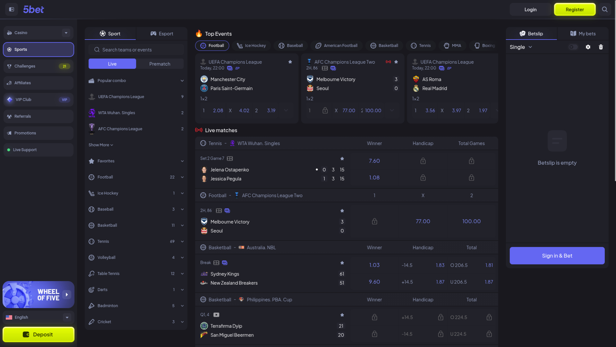Click the Register button
Image resolution: width=616 pixels, height=347 pixels.
click(575, 9)
